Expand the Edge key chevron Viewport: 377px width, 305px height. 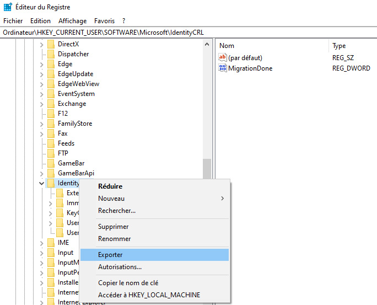click(41, 65)
